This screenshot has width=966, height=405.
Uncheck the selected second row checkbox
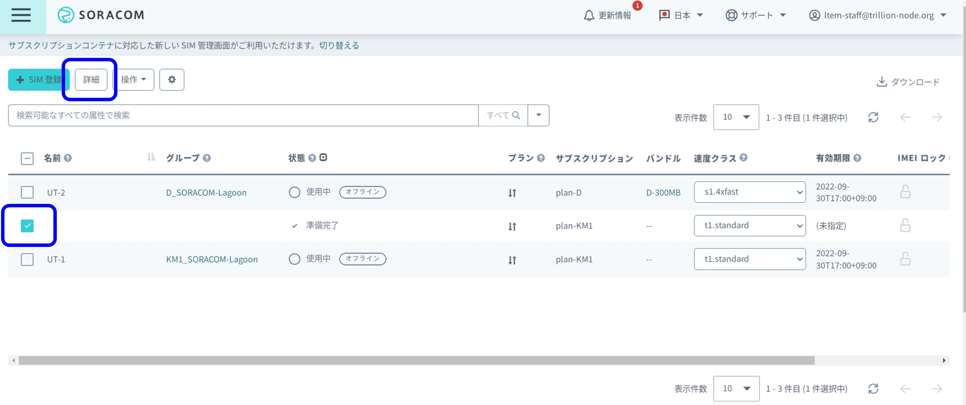(x=27, y=226)
